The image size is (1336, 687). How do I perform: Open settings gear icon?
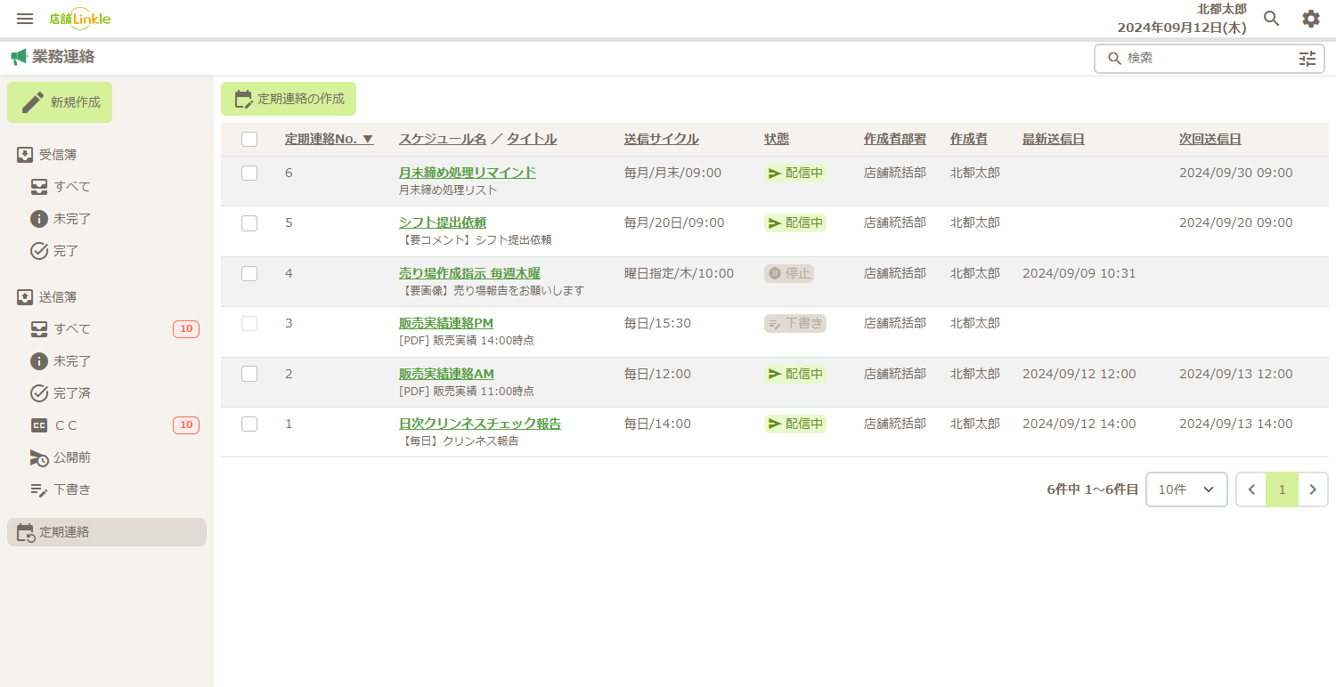click(1311, 19)
